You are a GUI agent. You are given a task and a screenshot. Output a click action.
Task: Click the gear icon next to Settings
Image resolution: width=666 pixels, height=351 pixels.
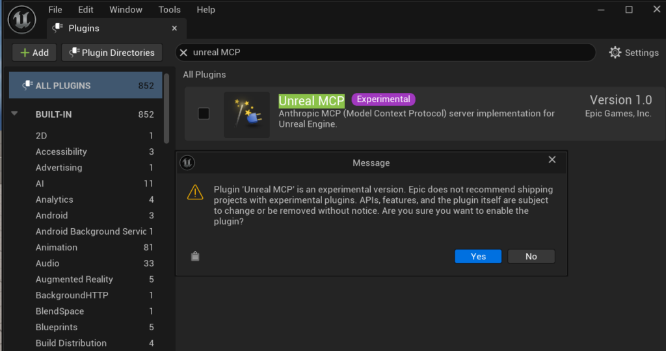click(x=615, y=53)
